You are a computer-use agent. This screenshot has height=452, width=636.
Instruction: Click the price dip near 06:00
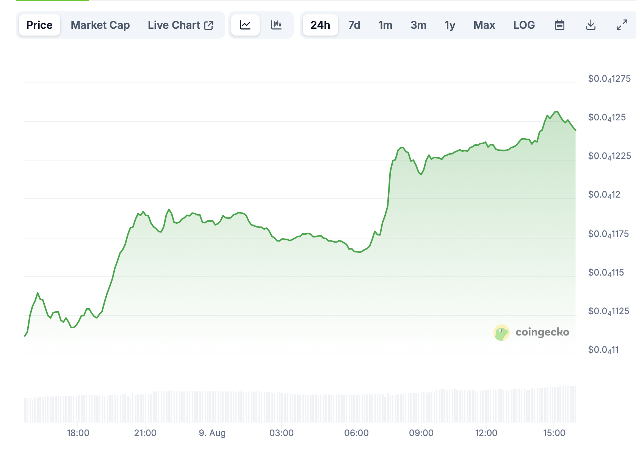[x=359, y=252]
